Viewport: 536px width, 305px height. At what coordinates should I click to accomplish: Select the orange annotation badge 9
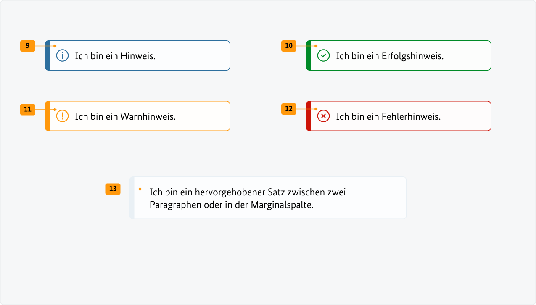click(x=28, y=46)
